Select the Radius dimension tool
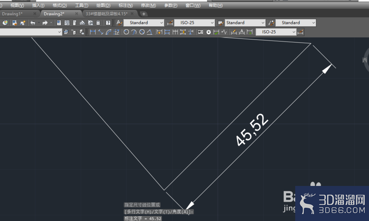Viewport: 369px width, 221px height. [126, 32]
